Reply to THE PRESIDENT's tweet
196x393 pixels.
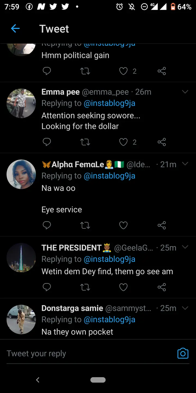coord(47,287)
